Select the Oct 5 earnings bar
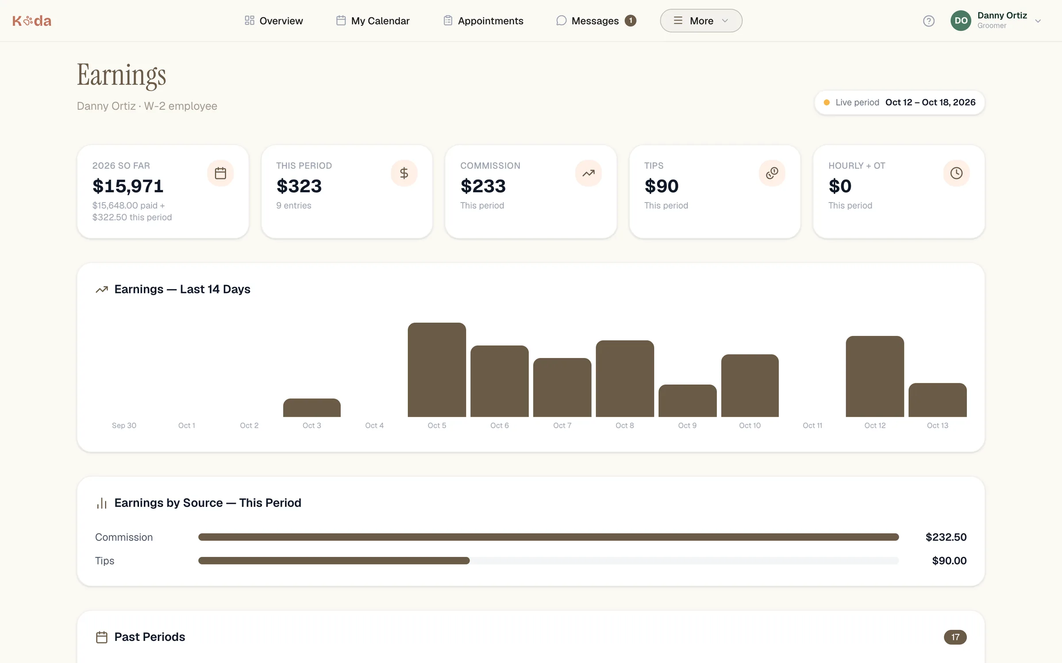 [x=437, y=370]
